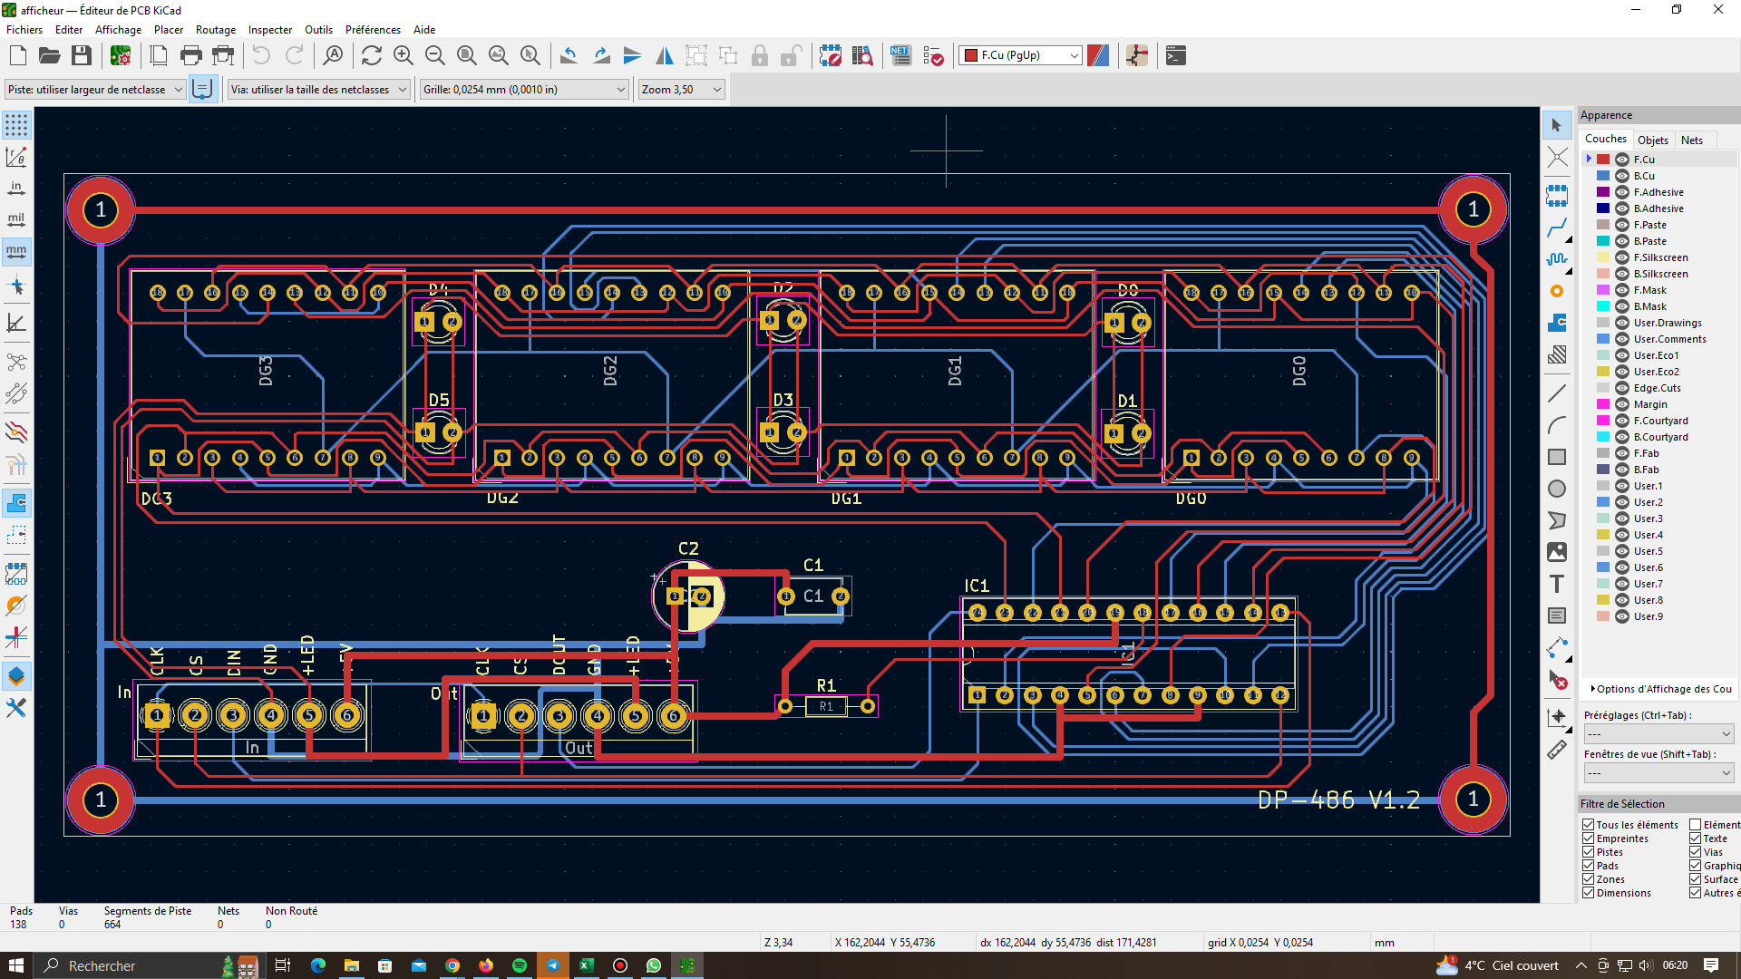Toggle millimeters unit button on left toolbar
The image size is (1741, 979).
pos(16,251)
